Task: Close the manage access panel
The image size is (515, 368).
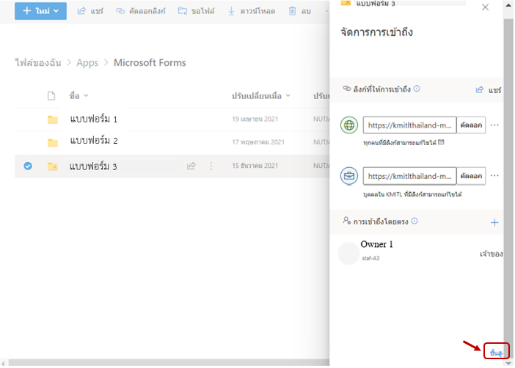Action: click(x=485, y=7)
